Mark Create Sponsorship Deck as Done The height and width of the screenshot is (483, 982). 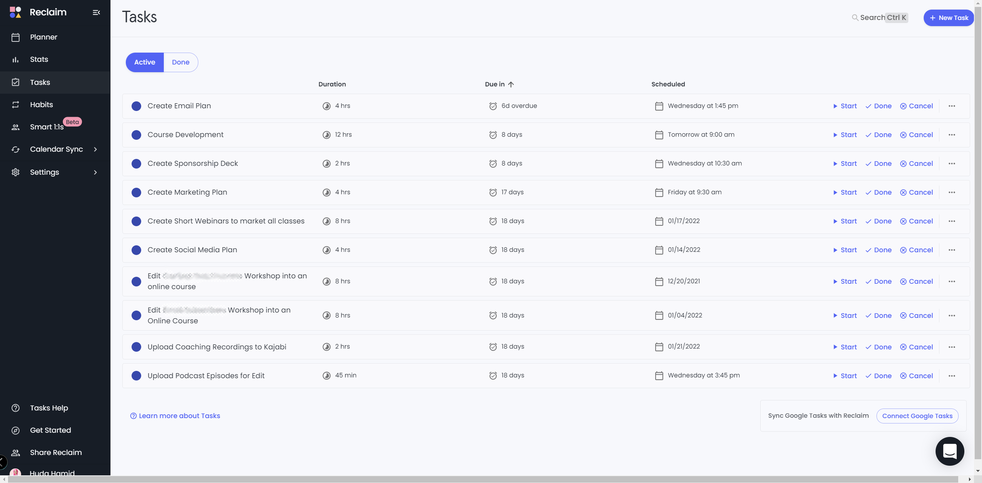878,164
